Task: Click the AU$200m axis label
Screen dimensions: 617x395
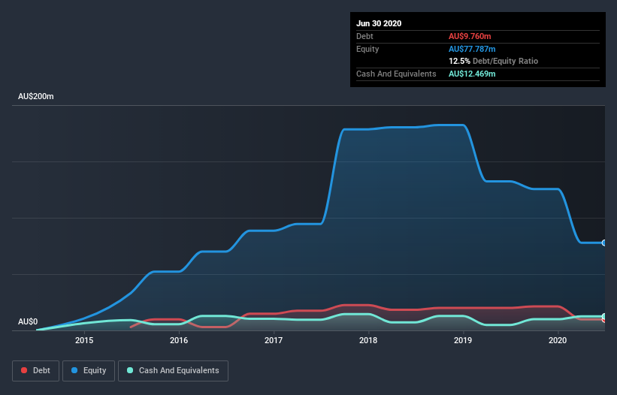Action: click(36, 96)
